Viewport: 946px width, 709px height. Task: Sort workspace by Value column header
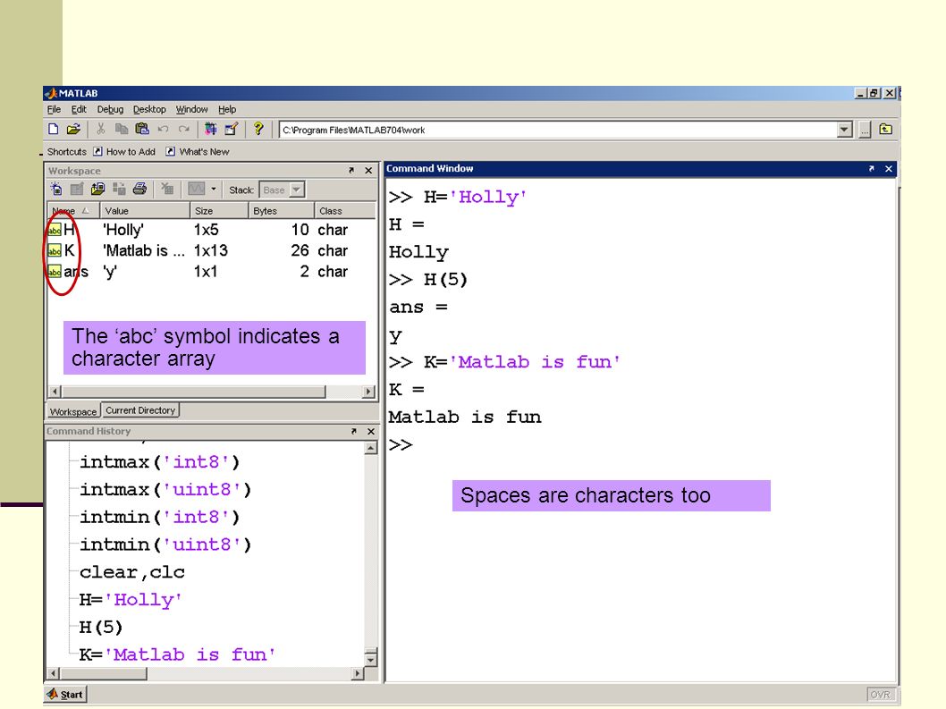coord(145,211)
